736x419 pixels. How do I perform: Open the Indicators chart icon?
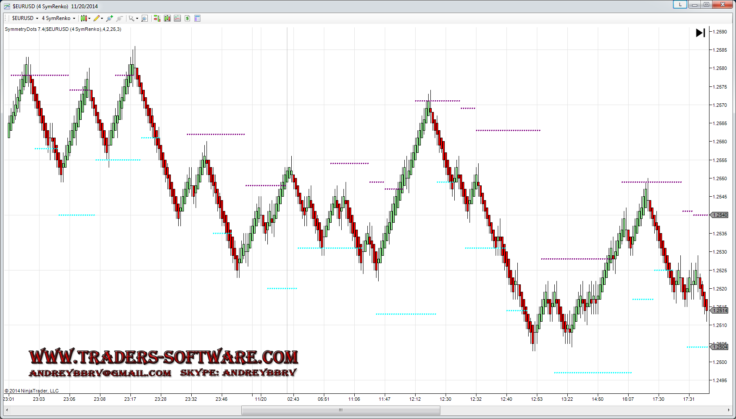pyautogui.click(x=177, y=18)
